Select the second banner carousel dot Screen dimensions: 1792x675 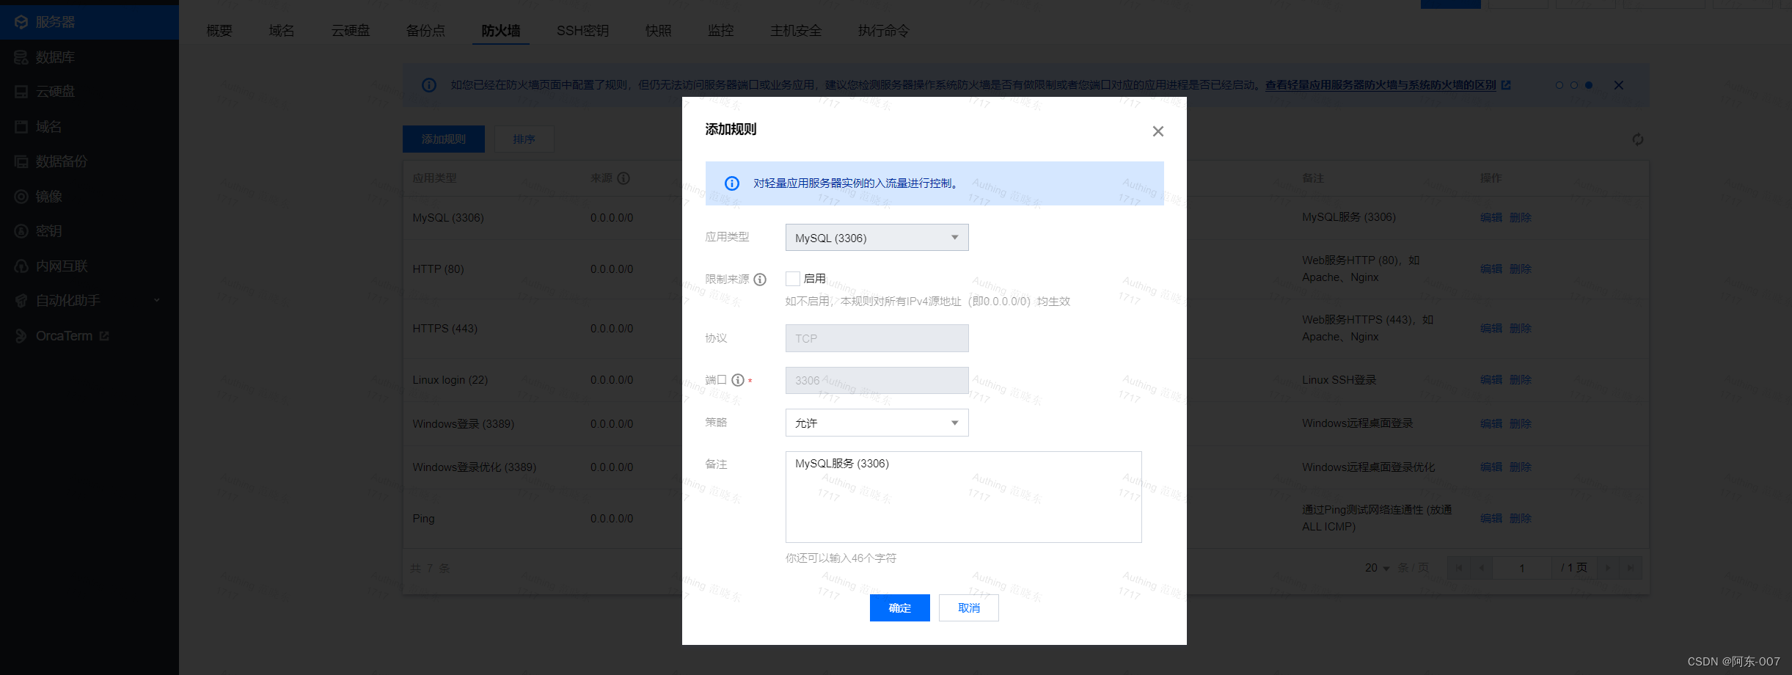pyautogui.click(x=1574, y=85)
